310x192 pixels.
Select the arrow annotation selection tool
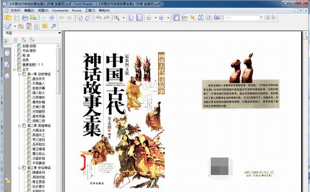[x=193, y=18]
